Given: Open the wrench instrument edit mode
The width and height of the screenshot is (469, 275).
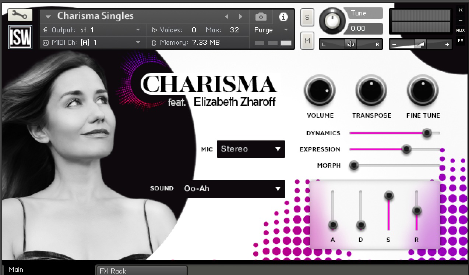Looking at the screenshot, I should tap(20, 15).
